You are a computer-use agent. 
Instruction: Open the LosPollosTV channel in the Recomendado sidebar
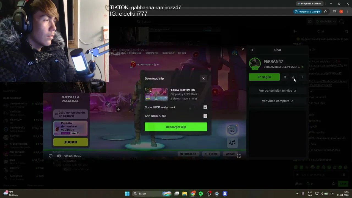(23, 129)
